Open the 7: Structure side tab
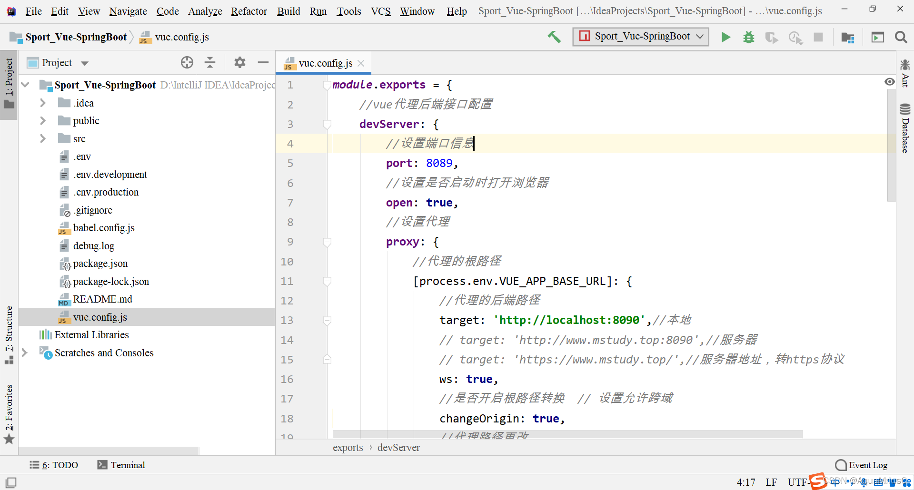The height and width of the screenshot is (490, 914). click(9, 335)
